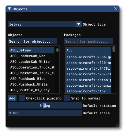Select asobo-aircraft-c152 package

(88, 91)
